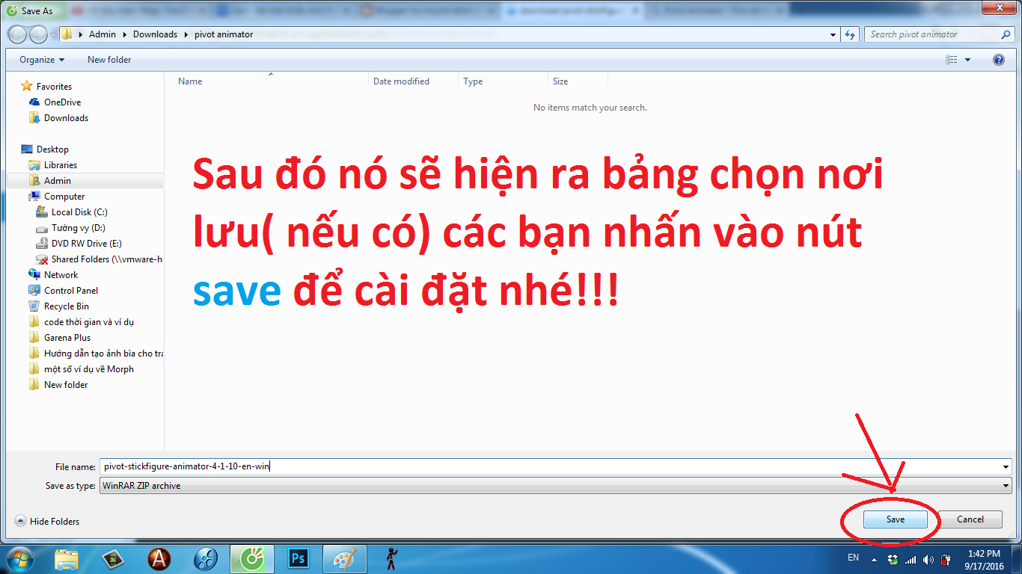The image size is (1022, 574).
Task: Open the code thời gian và ví dụ folder
Action: pyautogui.click(x=88, y=322)
